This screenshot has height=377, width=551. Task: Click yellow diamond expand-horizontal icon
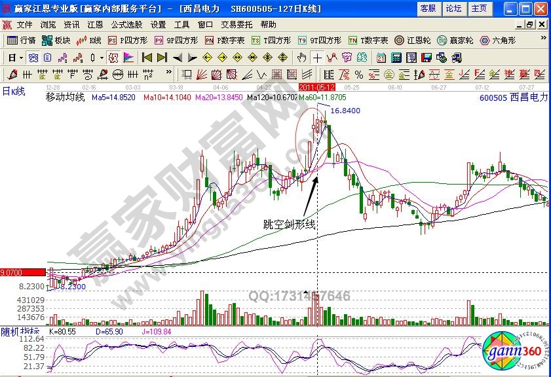pos(238,58)
